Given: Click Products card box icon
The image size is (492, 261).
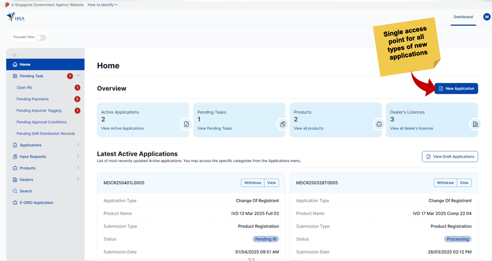Looking at the screenshot, I should coord(379,124).
